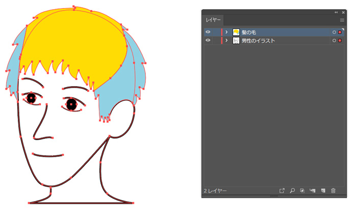
Task: Click the Delete Selection trash icon
Action: [x=334, y=190]
